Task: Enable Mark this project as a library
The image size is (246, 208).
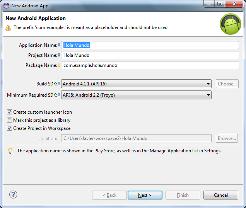Action: click(x=10, y=120)
